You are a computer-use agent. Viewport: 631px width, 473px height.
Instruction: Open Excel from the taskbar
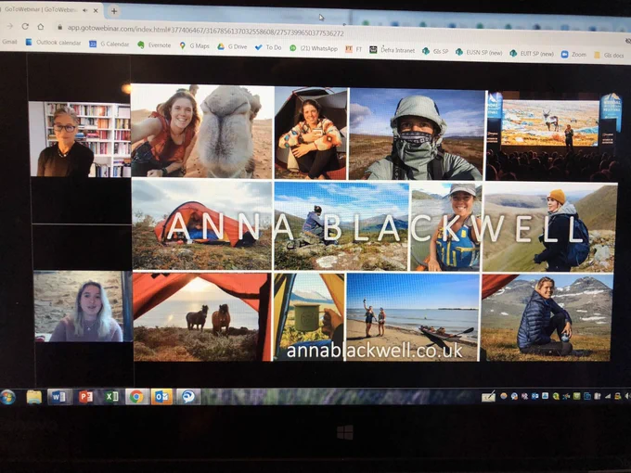(x=111, y=397)
